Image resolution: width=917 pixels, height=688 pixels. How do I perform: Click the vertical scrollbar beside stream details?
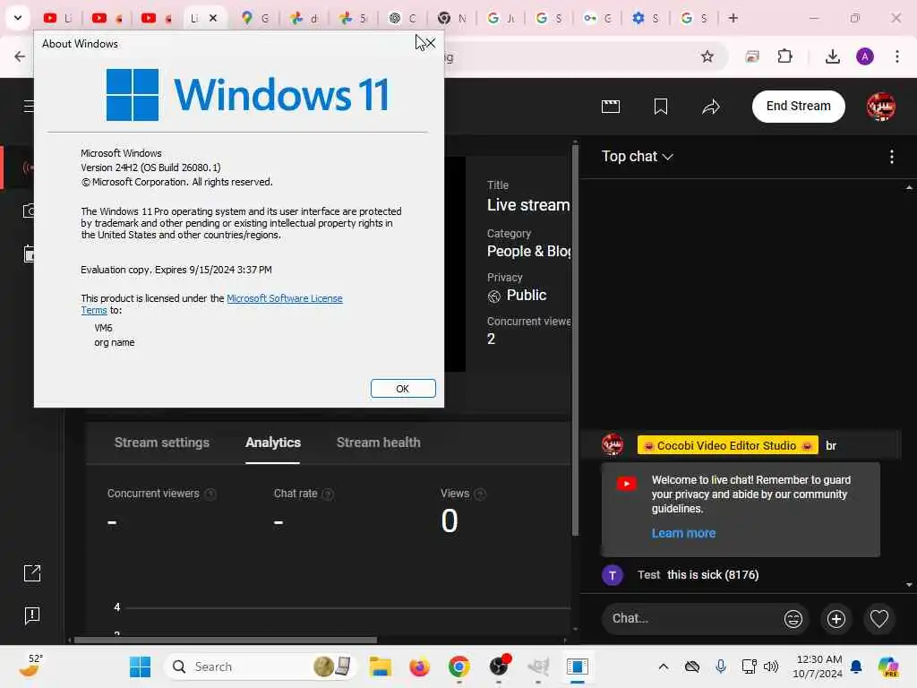click(x=576, y=340)
